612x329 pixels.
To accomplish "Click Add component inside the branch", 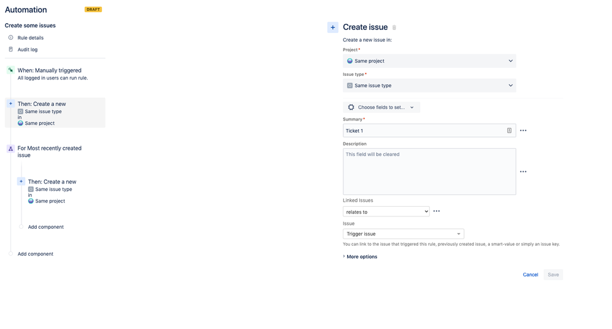I will click(x=45, y=227).
